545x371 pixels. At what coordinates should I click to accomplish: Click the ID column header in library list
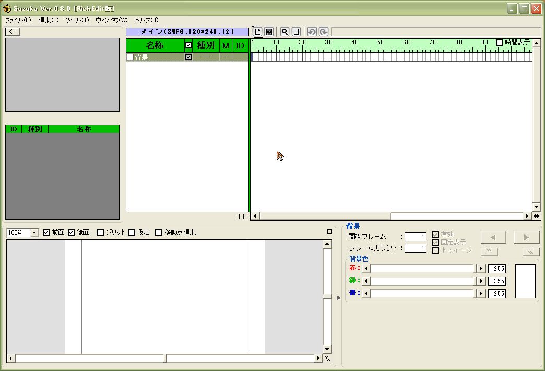[x=14, y=129]
